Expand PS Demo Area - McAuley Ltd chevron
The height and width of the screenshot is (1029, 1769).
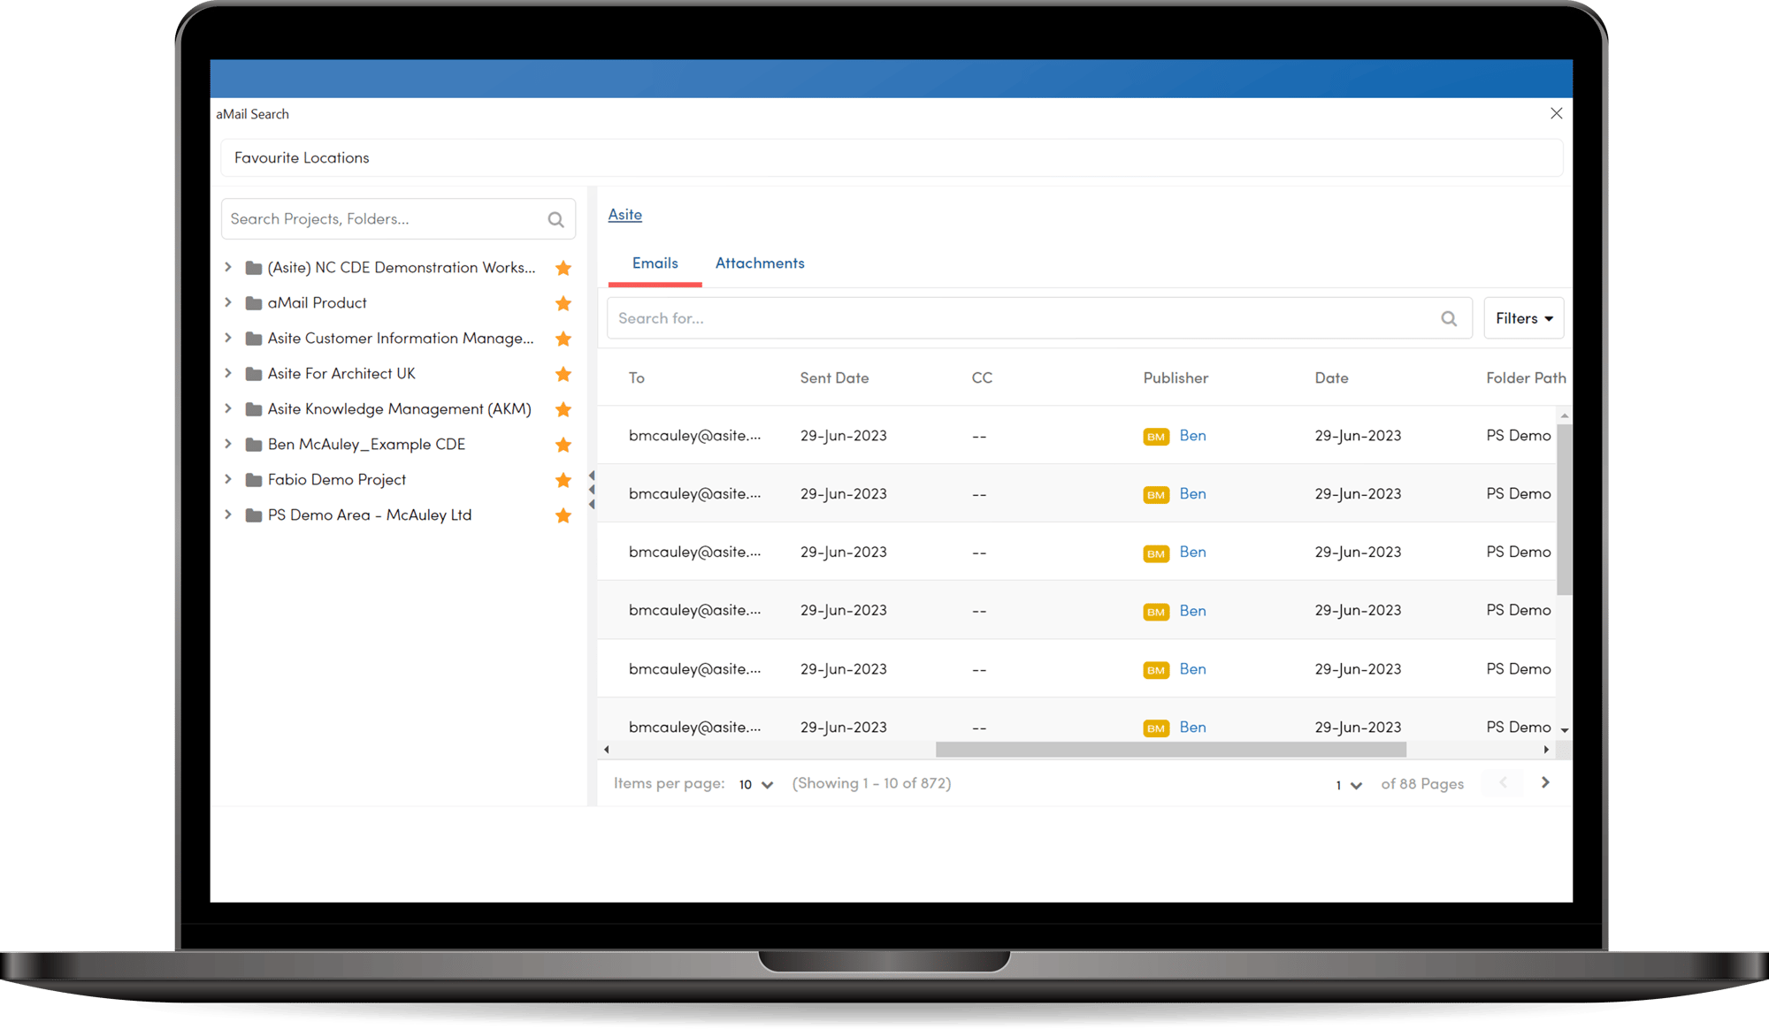point(228,514)
